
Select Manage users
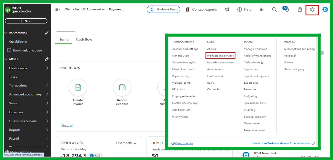[x=181, y=56]
